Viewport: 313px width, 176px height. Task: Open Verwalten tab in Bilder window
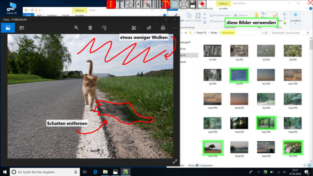point(79,15)
